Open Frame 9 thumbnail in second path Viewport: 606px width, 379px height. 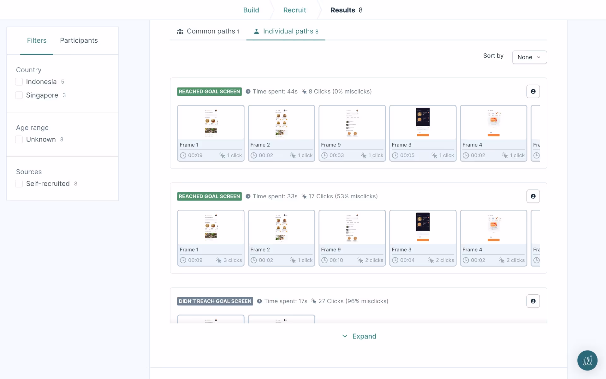tap(352, 227)
